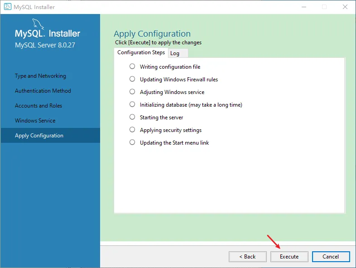356x268 pixels.
Task: Open Type and Networking in sidebar
Action: coord(40,76)
